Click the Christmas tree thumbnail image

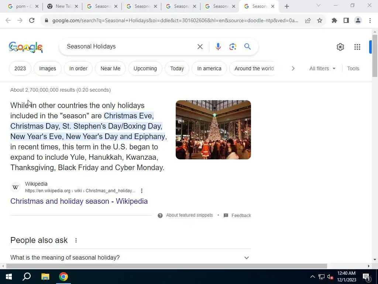click(x=213, y=130)
